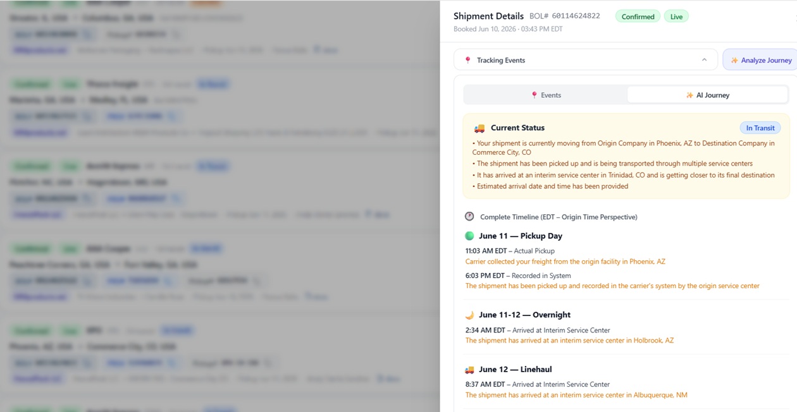Click the moon icon for June 11-12 Overnight
This screenshot has height=412, width=797.
[469, 315]
